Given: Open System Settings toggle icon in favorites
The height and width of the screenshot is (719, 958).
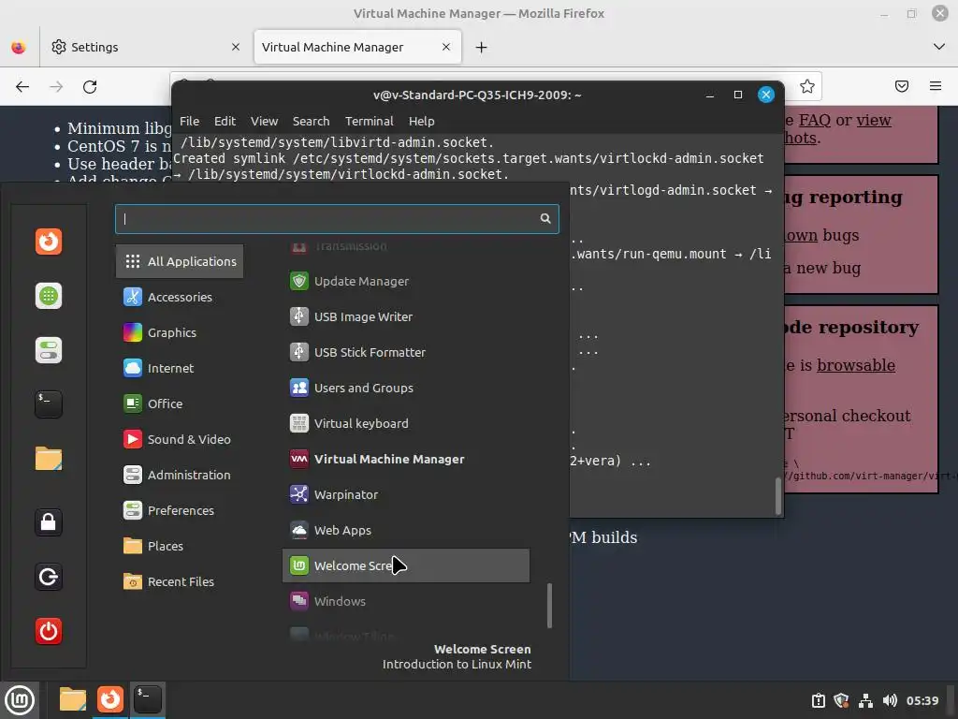Looking at the screenshot, I should [49, 350].
